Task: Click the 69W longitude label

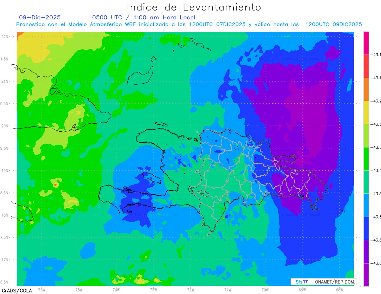Action: point(302,289)
